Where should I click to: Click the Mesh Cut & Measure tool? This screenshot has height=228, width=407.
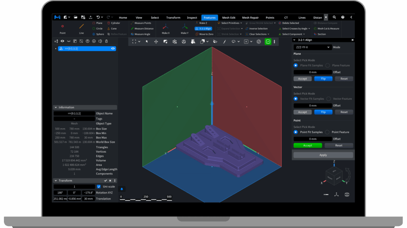(x=326, y=28)
